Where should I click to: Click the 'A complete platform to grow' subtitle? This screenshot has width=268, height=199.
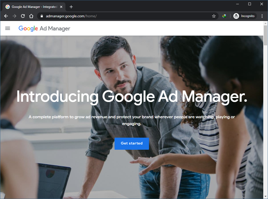(132, 120)
